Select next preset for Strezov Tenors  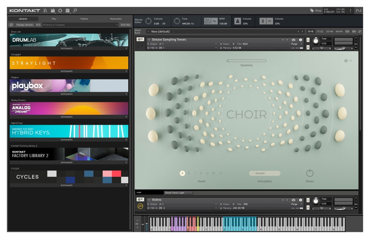click(x=287, y=40)
